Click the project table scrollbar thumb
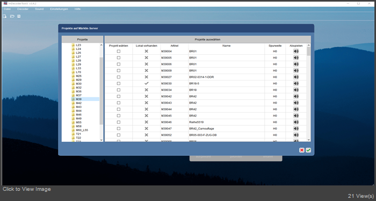 [309, 52]
